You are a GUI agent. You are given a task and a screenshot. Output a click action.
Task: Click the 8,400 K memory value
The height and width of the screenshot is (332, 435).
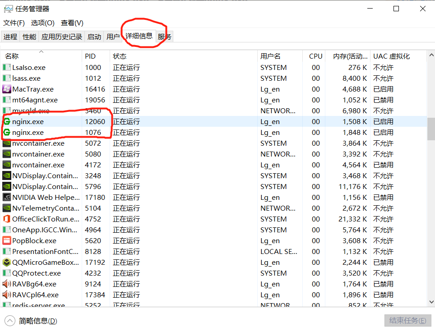tap(355, 78)
